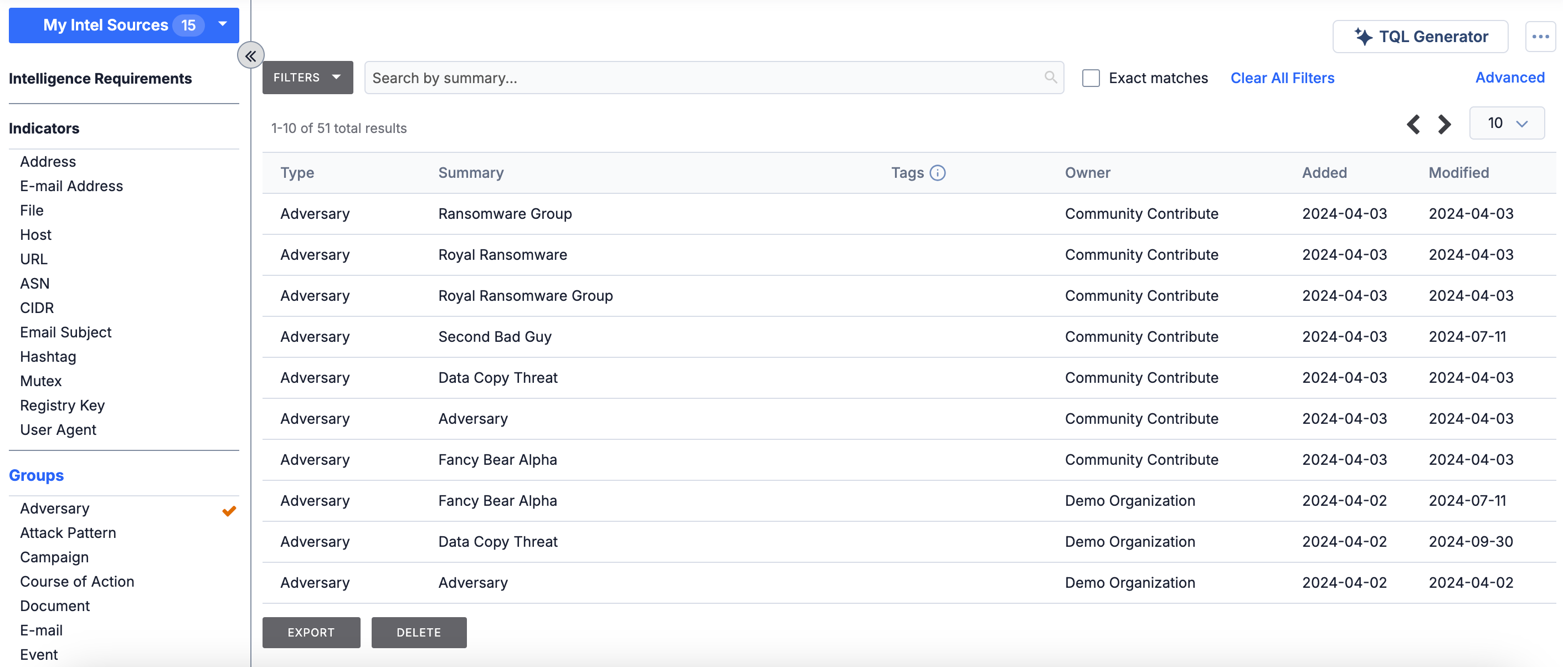Enable the Exact matches checkbox
The width and height of the screenshot is (1563, 667).
tap(1091, 78)
